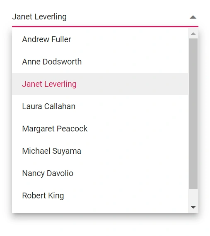The width and height of the screenshot is (210, 236).
Task: Pick the highlighted Janet Leverling list option
Action: tap(100, 84)
